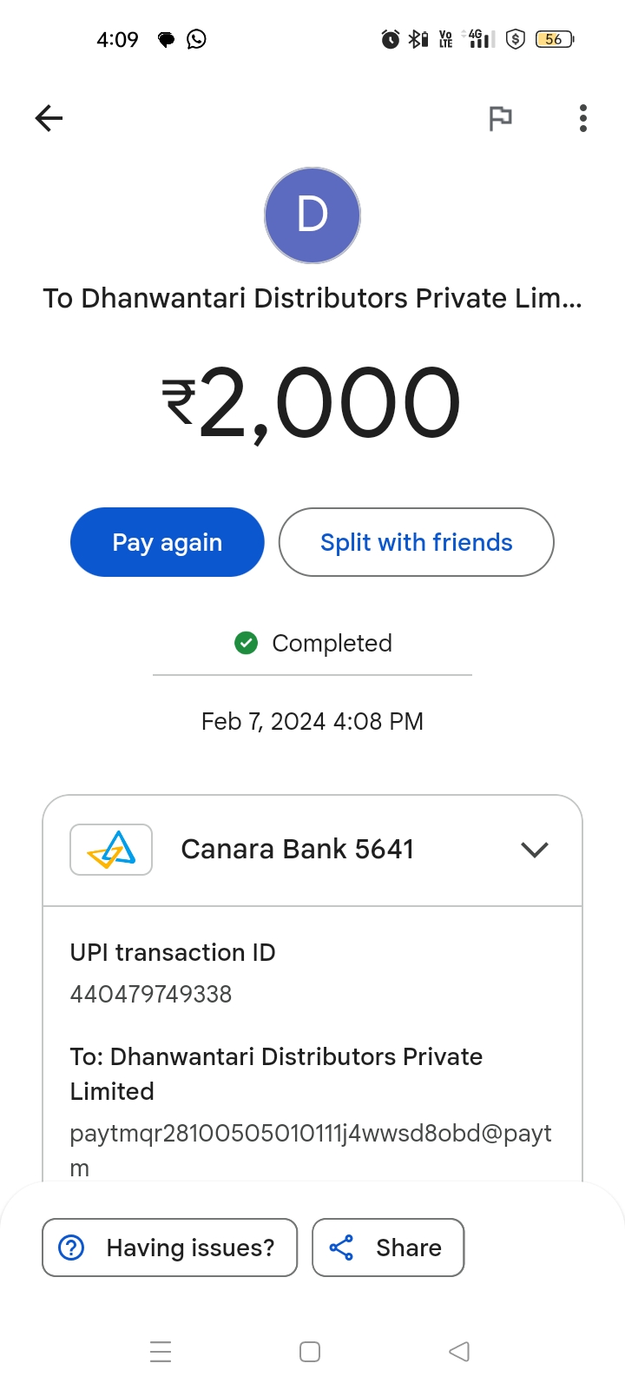Tap the Canara Bank logo icon
The height and width of the screenshot is (1390, 625).
pyautogui.click(x=111, y=850)
